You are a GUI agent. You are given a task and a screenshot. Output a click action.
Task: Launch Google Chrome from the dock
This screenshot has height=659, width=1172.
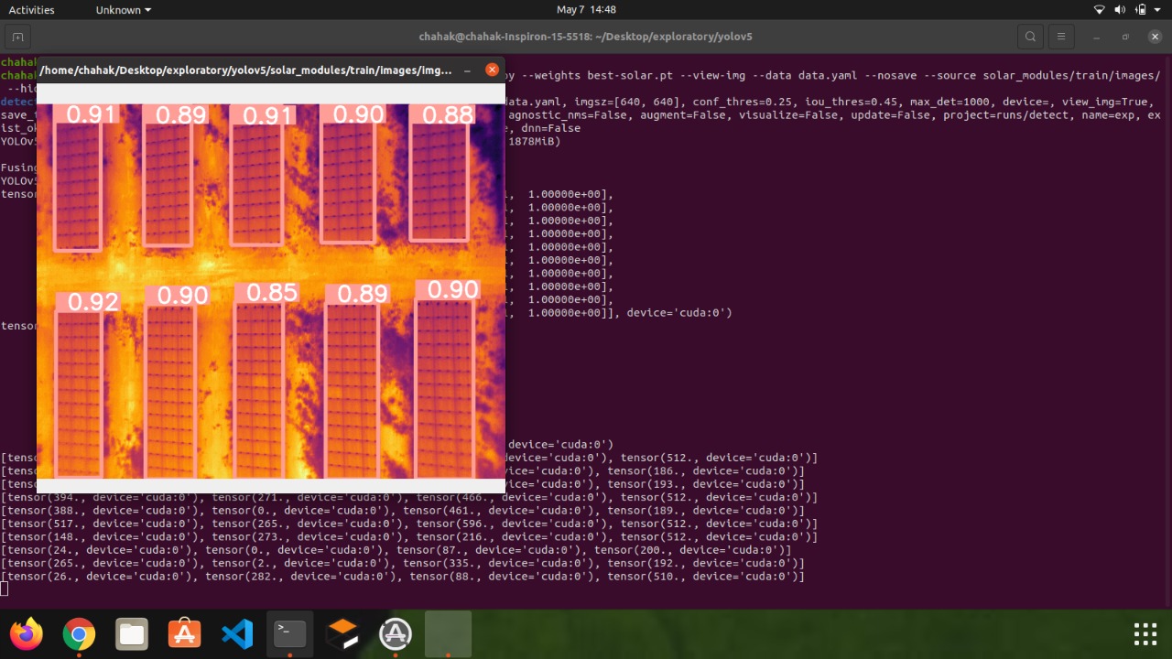click(79, 633)
